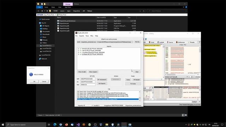The width and height of the screenshot is (226, 127).
Task: Click Cancel in the HELLO WORLD dialog
Action: (x=44, y=81)
